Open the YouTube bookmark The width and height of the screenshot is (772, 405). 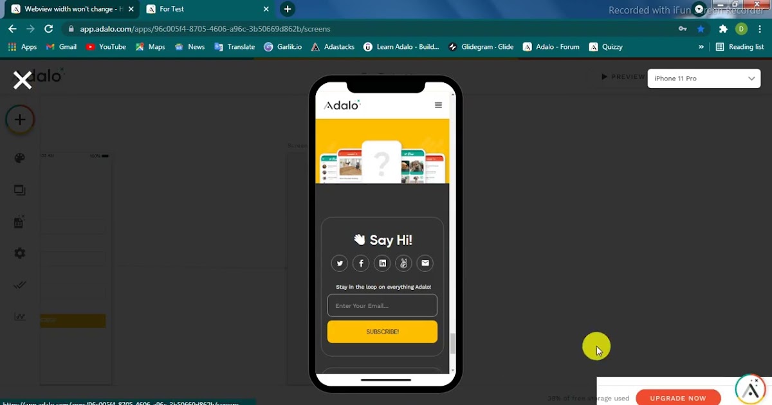pyautogui.click(x=106, y=47)
